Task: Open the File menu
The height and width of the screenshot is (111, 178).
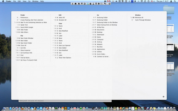Action: click(x=14, y=1)
